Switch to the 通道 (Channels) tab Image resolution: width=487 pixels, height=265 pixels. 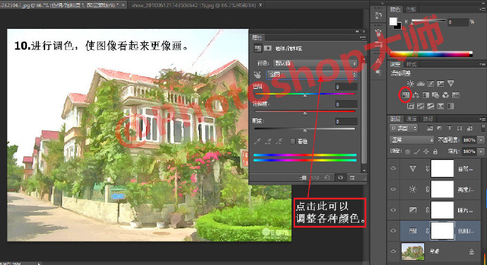click(x=411, y=119)
